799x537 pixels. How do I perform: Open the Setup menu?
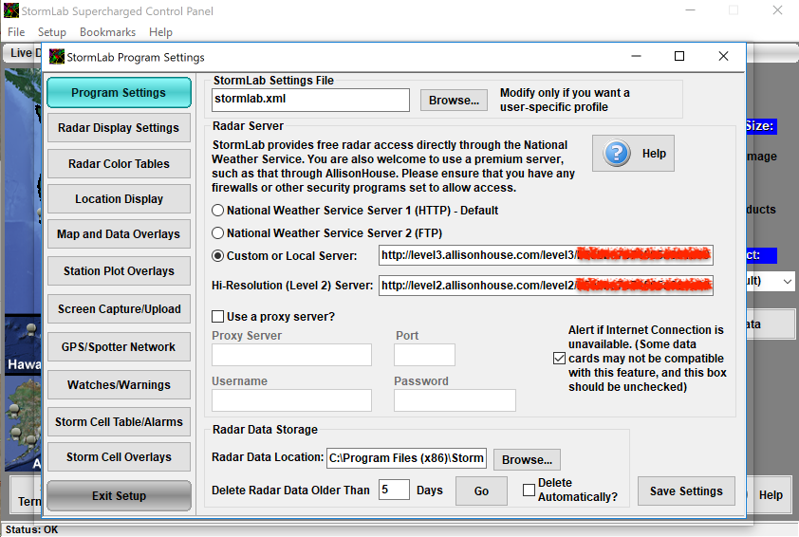click(52, 32)
